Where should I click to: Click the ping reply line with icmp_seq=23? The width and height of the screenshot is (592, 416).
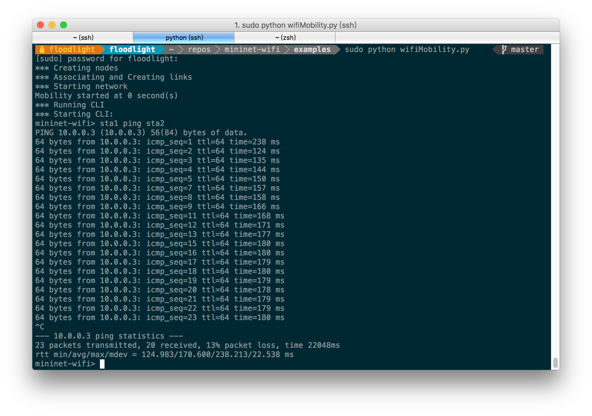160,317
